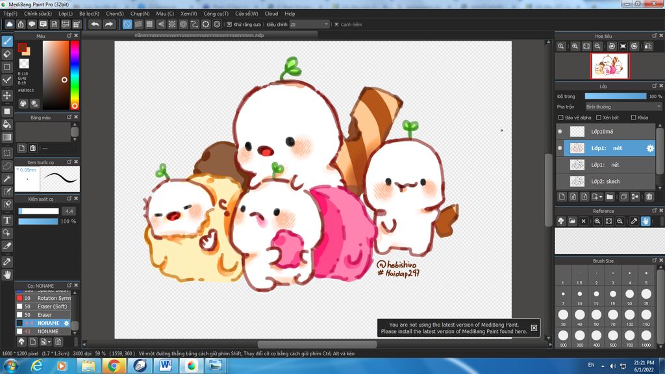Select the Gradient tool
Image resolution: width=665 pixels, height=374 pixels.
click(x=7, y=137)
